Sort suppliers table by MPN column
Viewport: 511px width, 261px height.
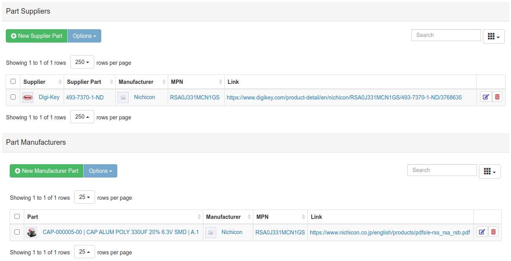(196, 82)
